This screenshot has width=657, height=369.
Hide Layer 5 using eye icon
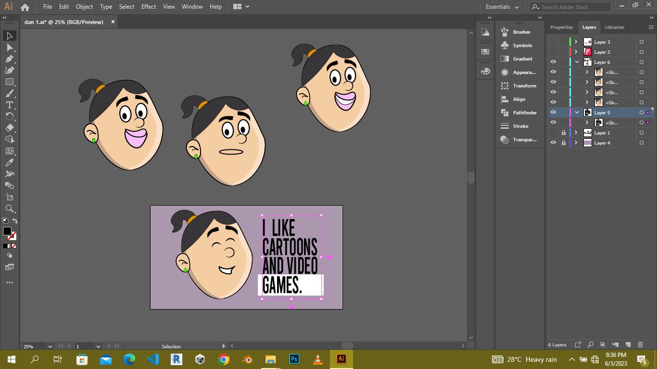(553, 112)
